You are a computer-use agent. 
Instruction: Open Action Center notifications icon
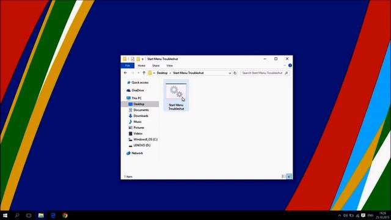point(364,215)
